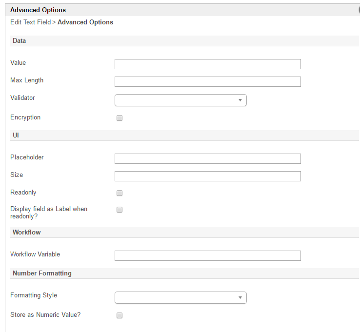Screen dimensions: 360x332
Task: Tick the Store as Numeric Value checkbox
Action: pyautogui.click(x=120, y=315)
